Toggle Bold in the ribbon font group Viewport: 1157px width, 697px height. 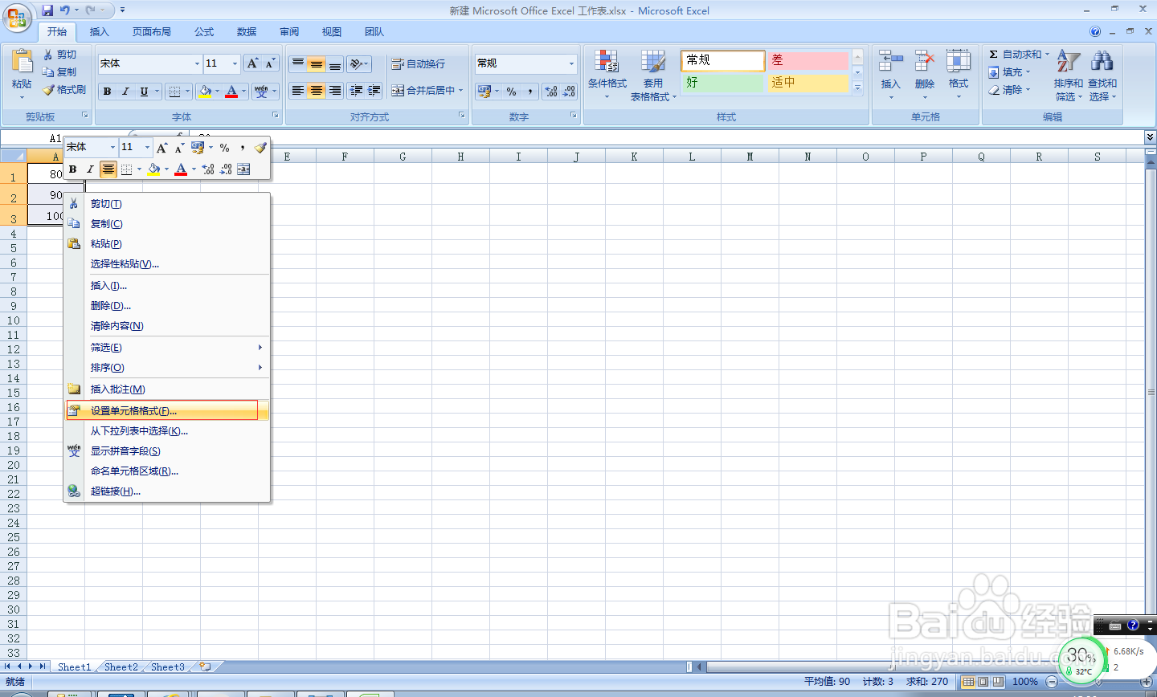point(107,92)
